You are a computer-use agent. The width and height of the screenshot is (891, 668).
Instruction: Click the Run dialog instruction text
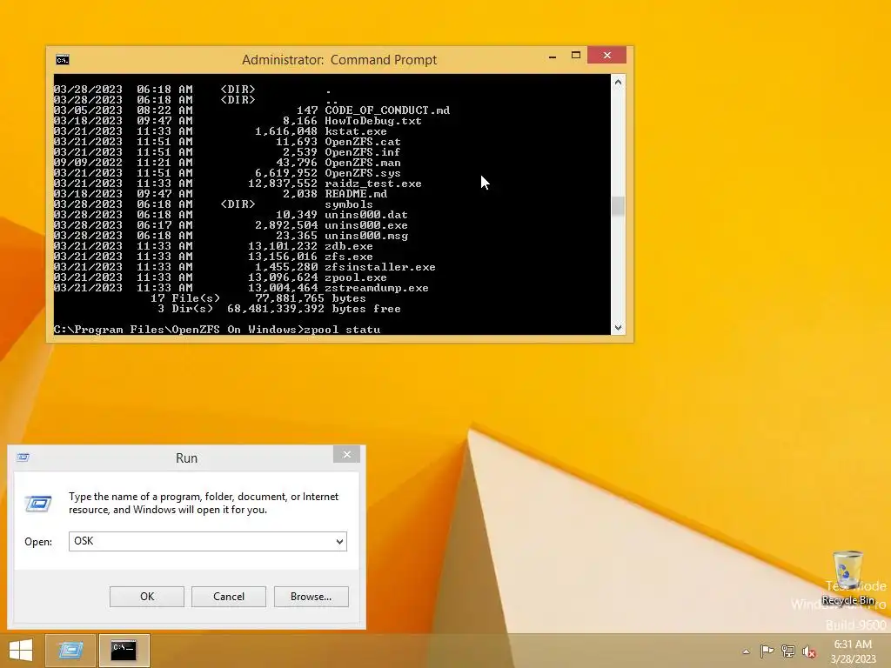[x=204, y=503]
